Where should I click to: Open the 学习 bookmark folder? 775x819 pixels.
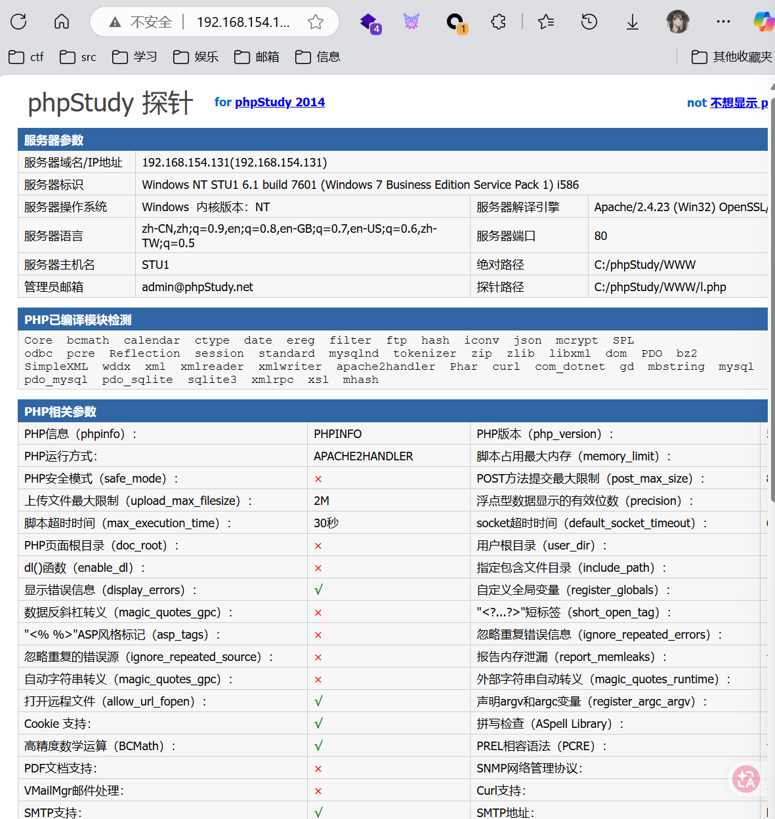click(x=135, y=57)
